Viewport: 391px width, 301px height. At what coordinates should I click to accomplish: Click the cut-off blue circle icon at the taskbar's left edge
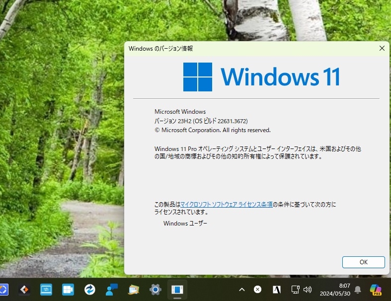click(x=4, y=290)
